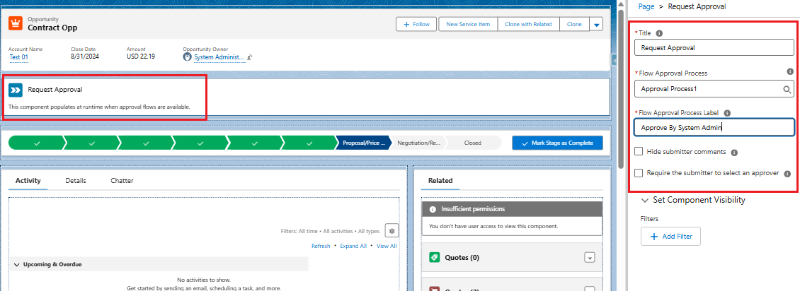The height and width of the screenshot is (291, 800).
Task: Click the green Quotes related list icon
Action: (x=435, y=258)
